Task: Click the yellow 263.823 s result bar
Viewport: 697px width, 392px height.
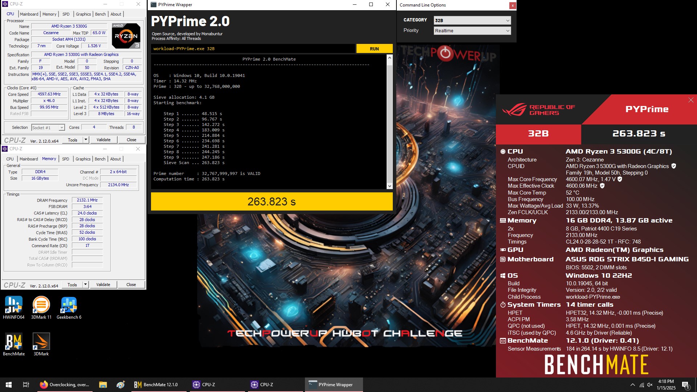Action: coord(272,201)
